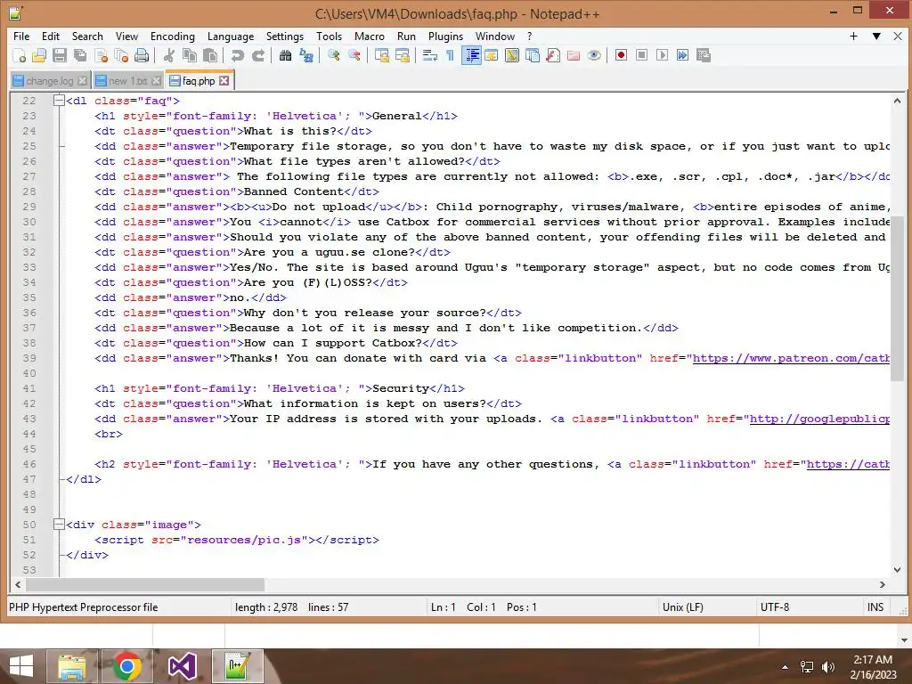Open the Encoding menu
912x684 pixels.
pyautogui.click(x=173, y=36)
